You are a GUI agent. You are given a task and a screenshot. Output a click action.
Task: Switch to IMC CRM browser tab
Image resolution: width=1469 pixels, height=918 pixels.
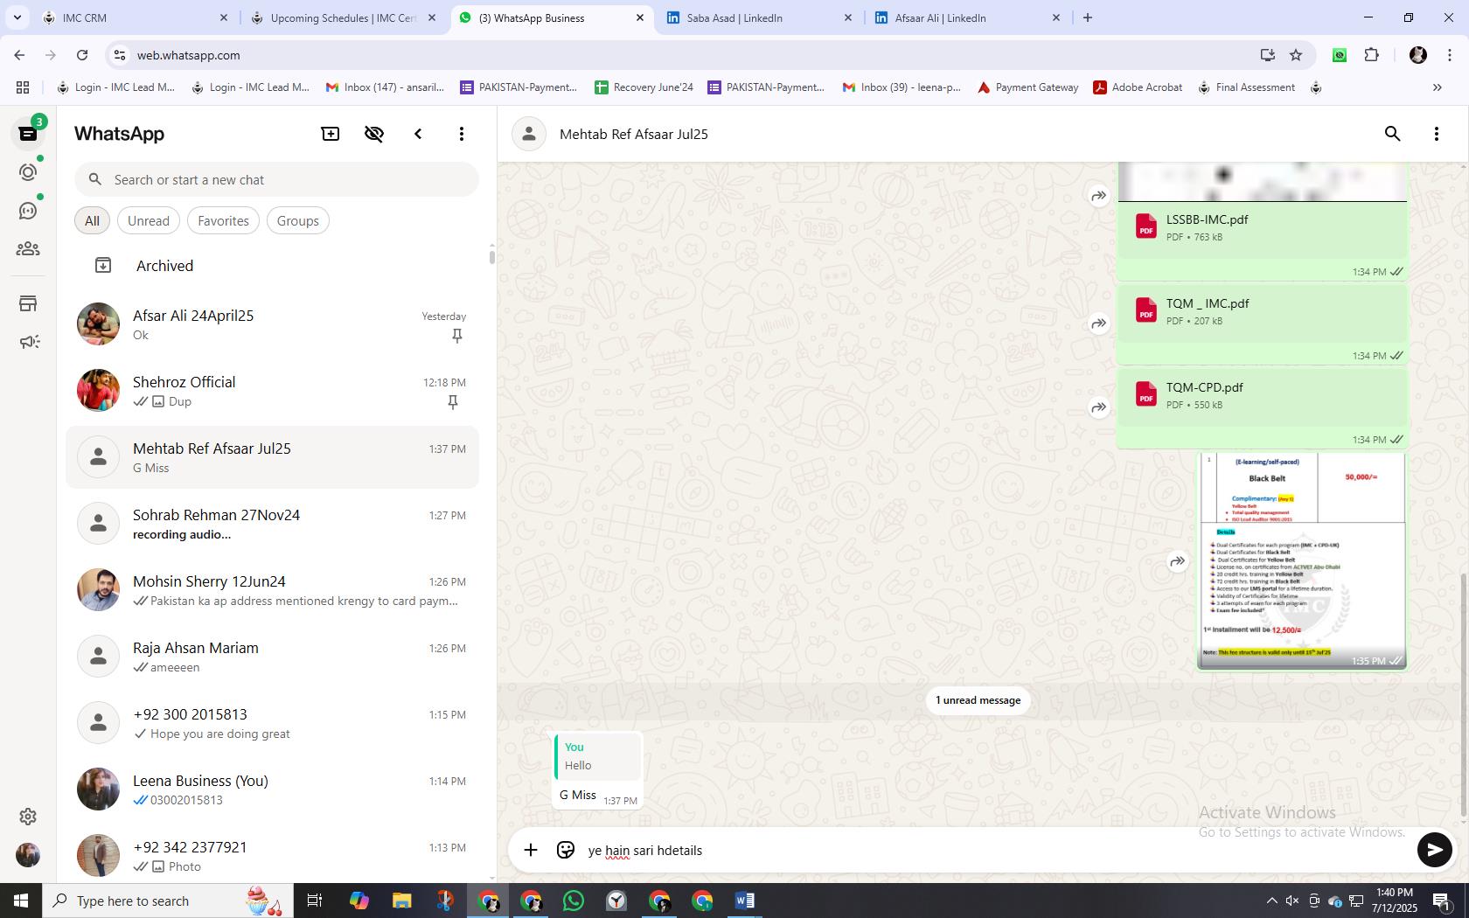tap(136, 17)
